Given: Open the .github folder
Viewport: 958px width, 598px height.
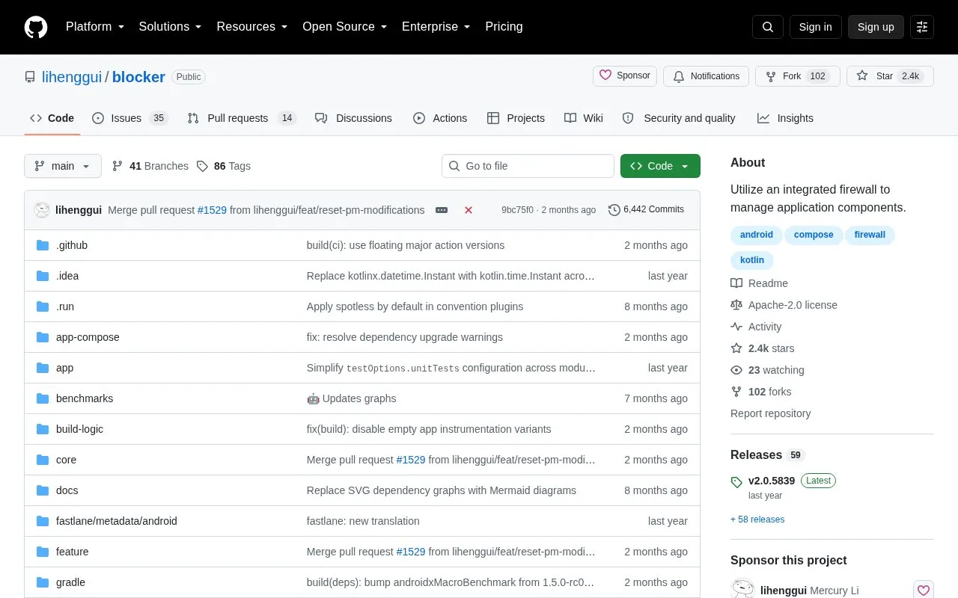Looking at the screenshot, I should coord(72,245).
